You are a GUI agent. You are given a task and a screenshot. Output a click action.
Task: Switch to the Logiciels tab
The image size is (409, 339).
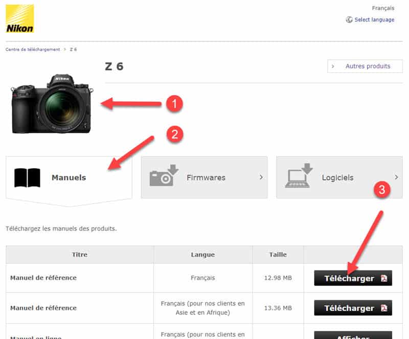pos(339,177)
